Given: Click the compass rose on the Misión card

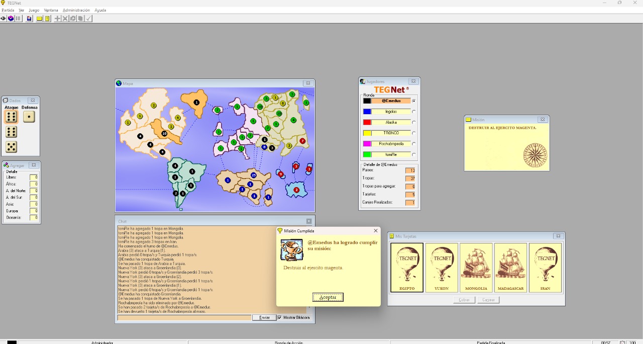Looking at the screenshot, I should pyautogui.click(x=535, y=155).
